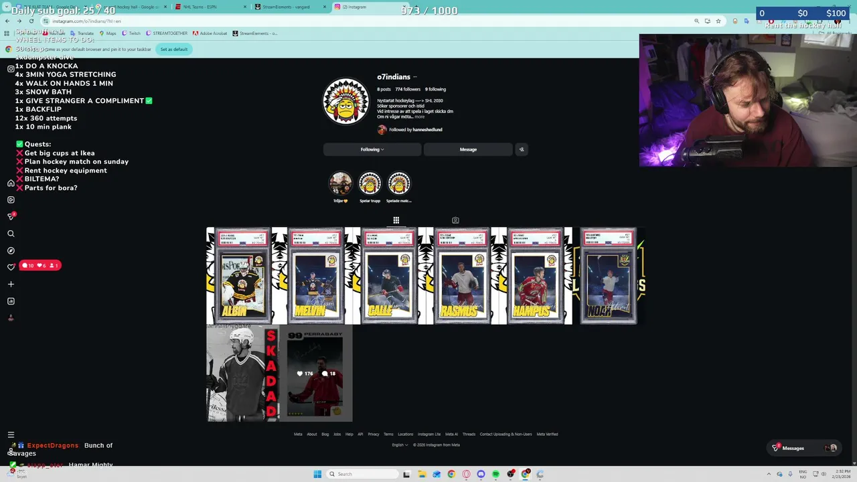Open the Windows Start menu
The width and height of the screenshot is (857, 482).
click(317, 474)
